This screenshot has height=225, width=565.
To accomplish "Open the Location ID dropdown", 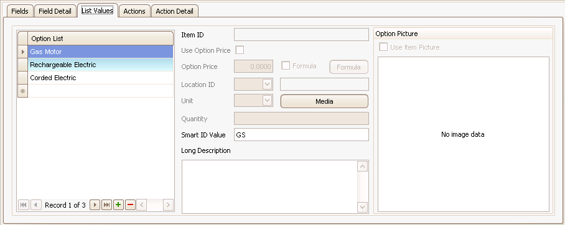I will (x=267, y=85).
